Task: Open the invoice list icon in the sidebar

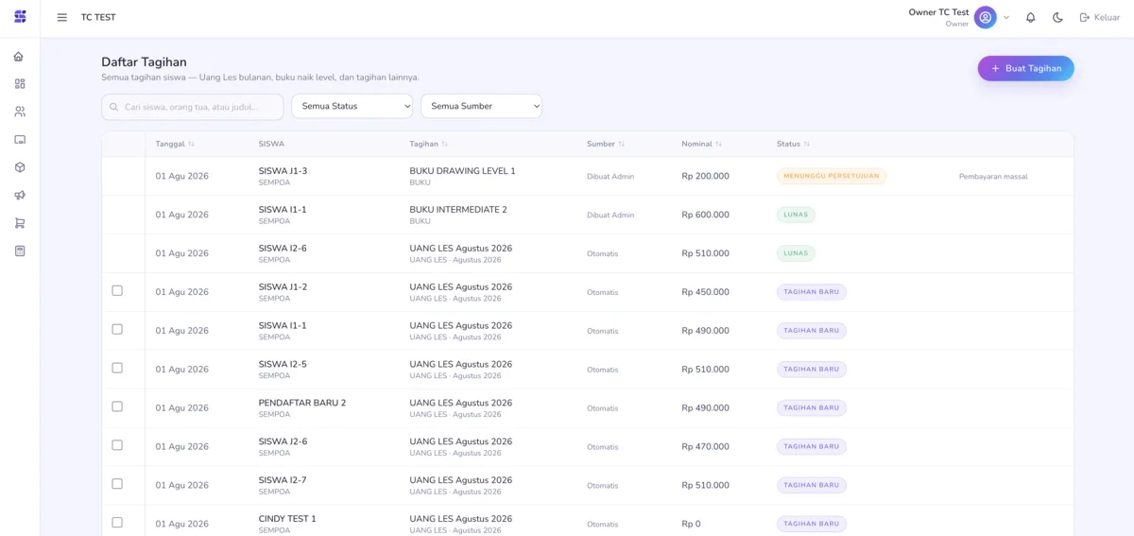Action: click(x=20, y=251)
